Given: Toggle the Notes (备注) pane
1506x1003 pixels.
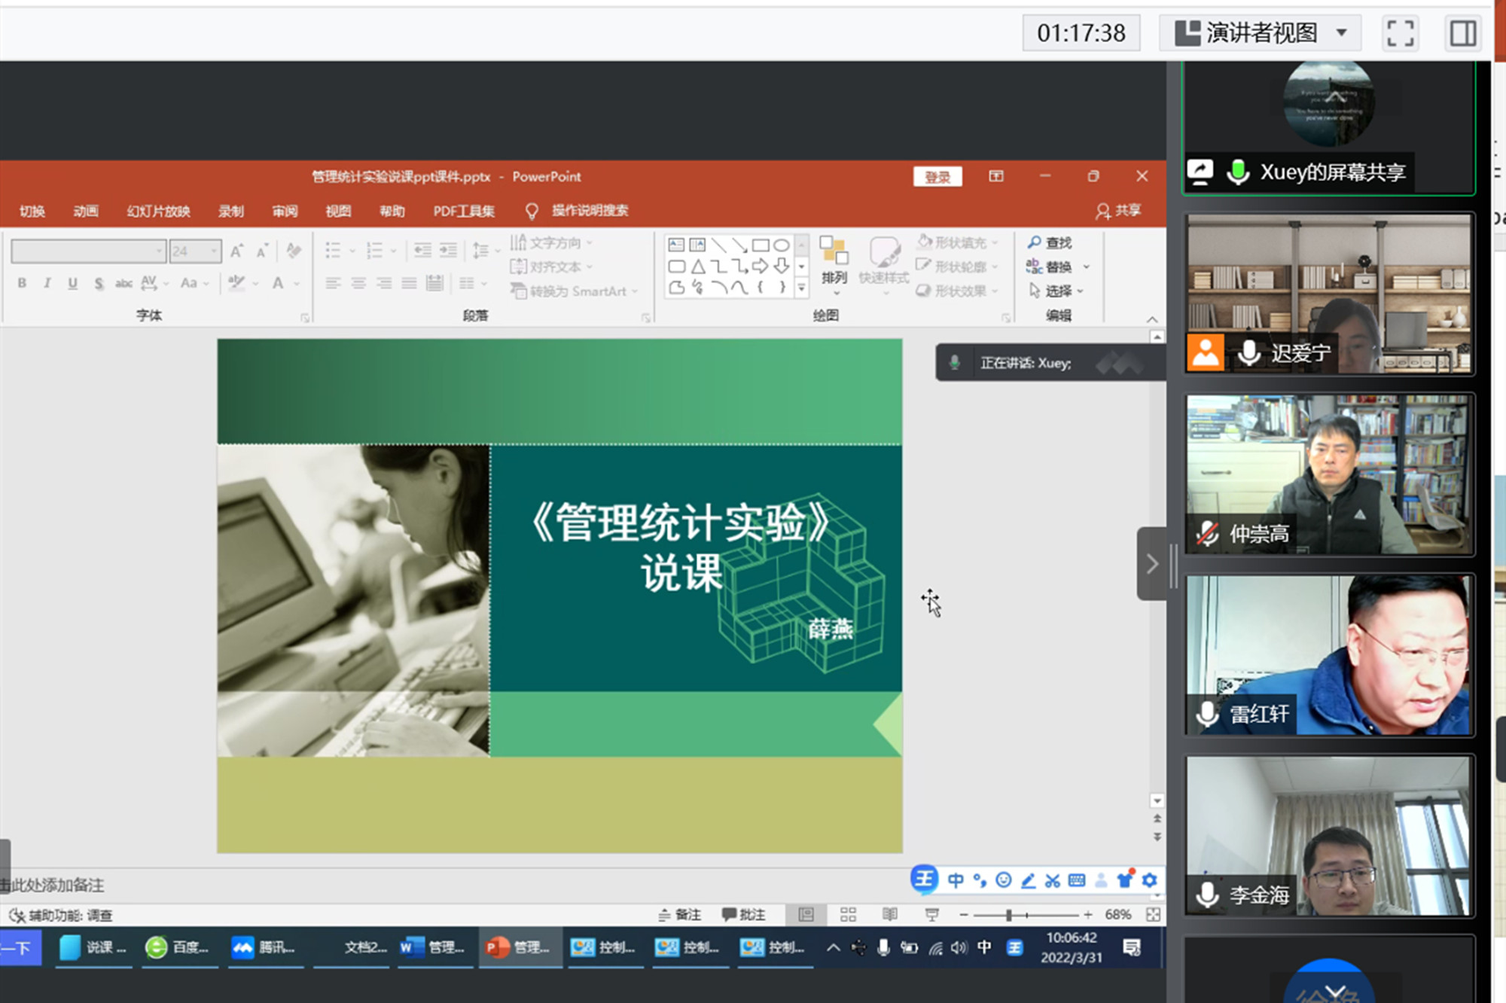Looking at the screenshot, I should [x=679, y=914].
